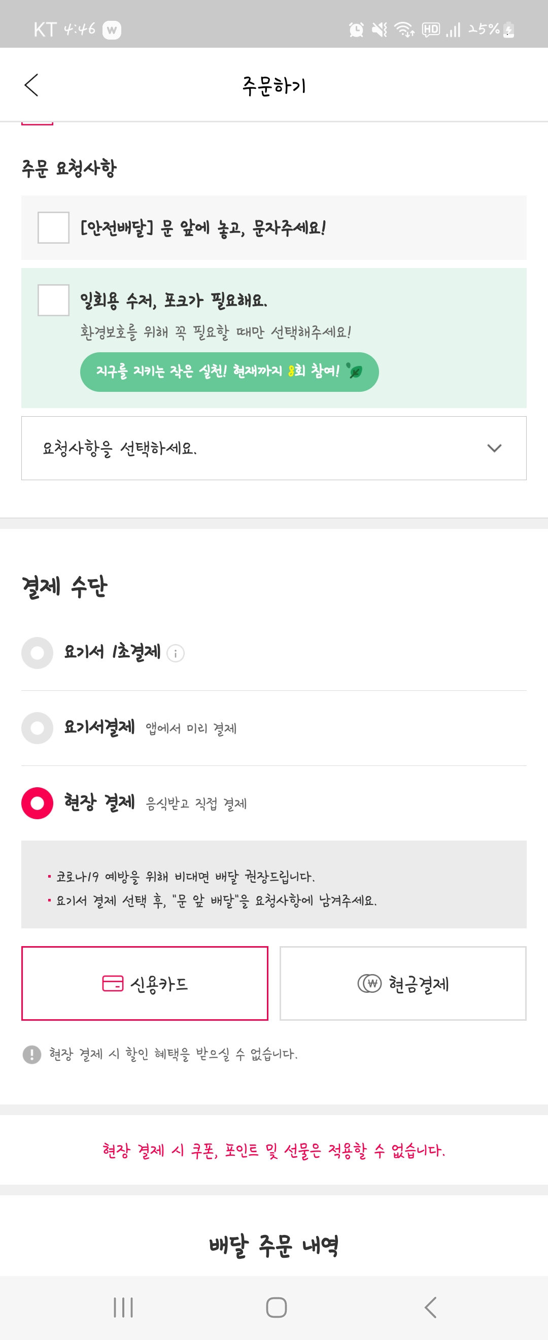Select the 현장 결제 radio button

38,803
